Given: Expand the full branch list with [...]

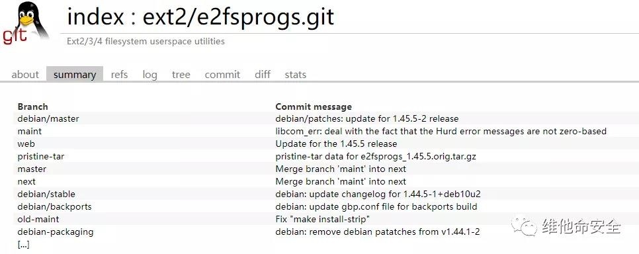Looking at the screenshot, I should pyautogui.click(x=23, y=245).
